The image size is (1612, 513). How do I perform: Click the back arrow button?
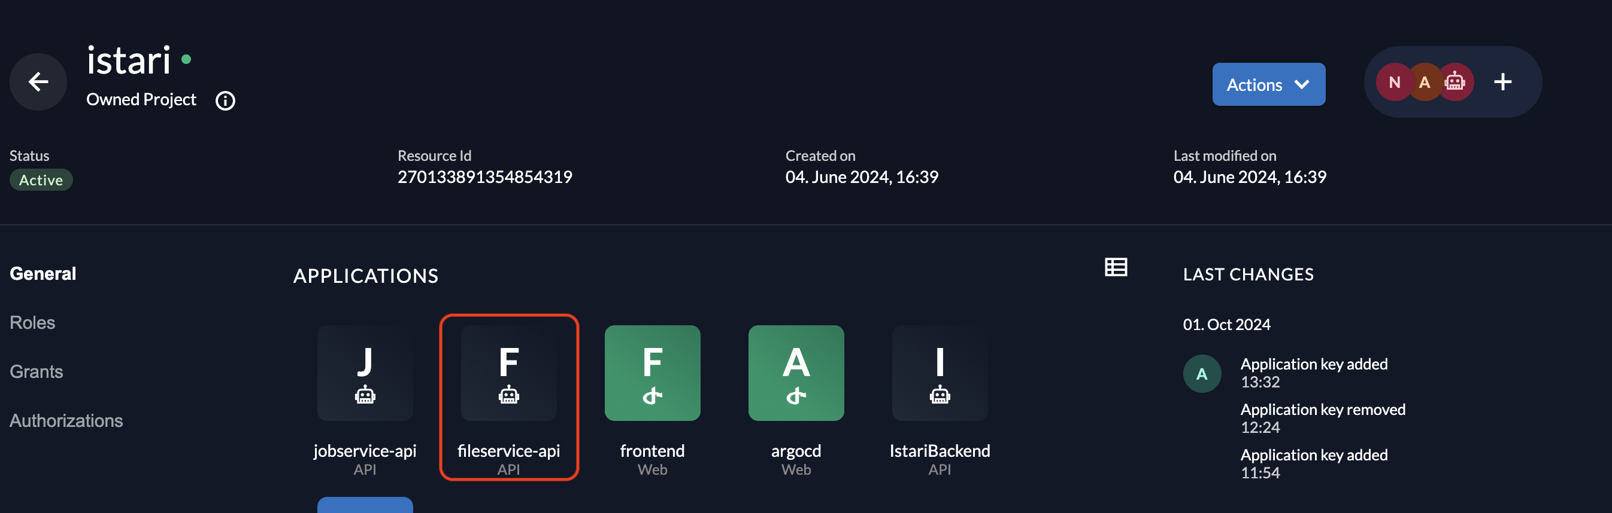[x=38, y=82]
